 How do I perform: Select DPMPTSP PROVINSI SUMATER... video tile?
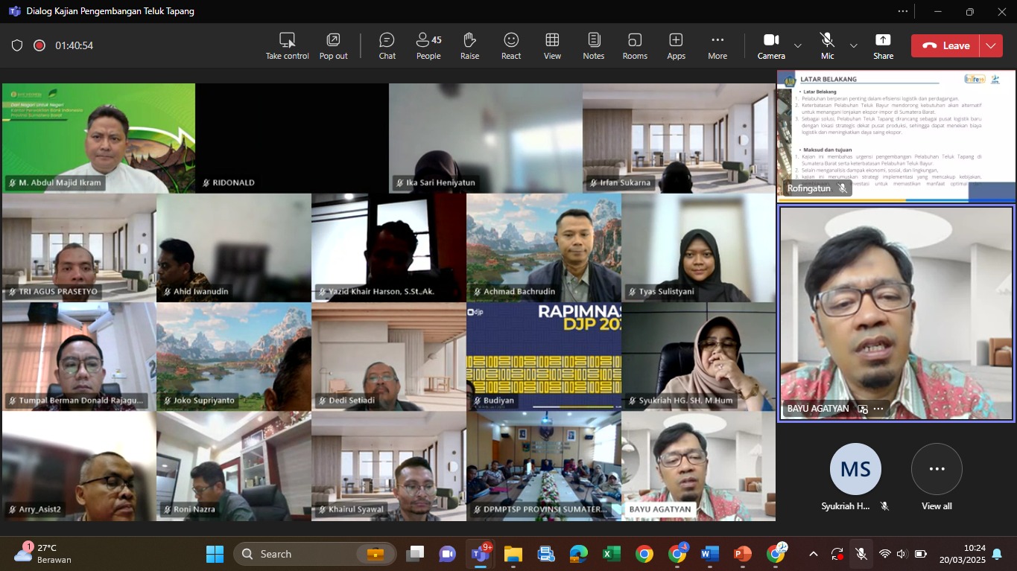[x=544, y=466]
